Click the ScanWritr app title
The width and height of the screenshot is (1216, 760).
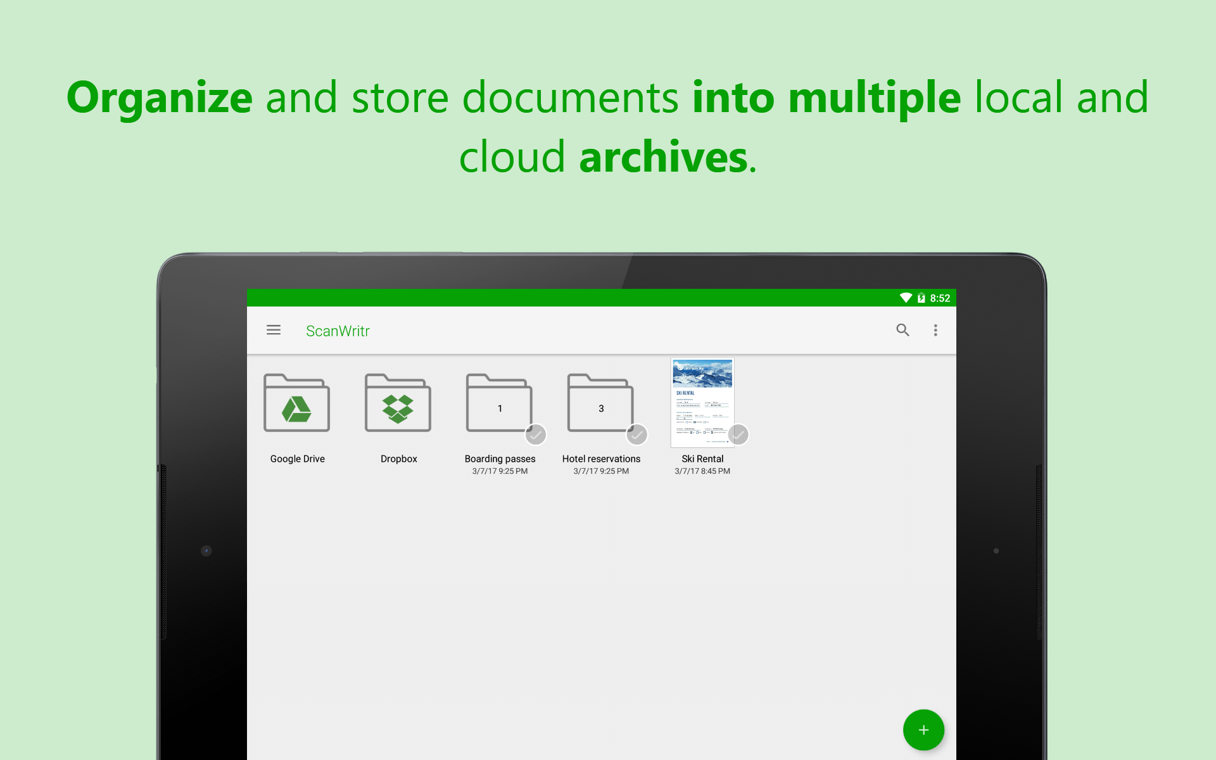pyautogui.click(x=338, y=331)
